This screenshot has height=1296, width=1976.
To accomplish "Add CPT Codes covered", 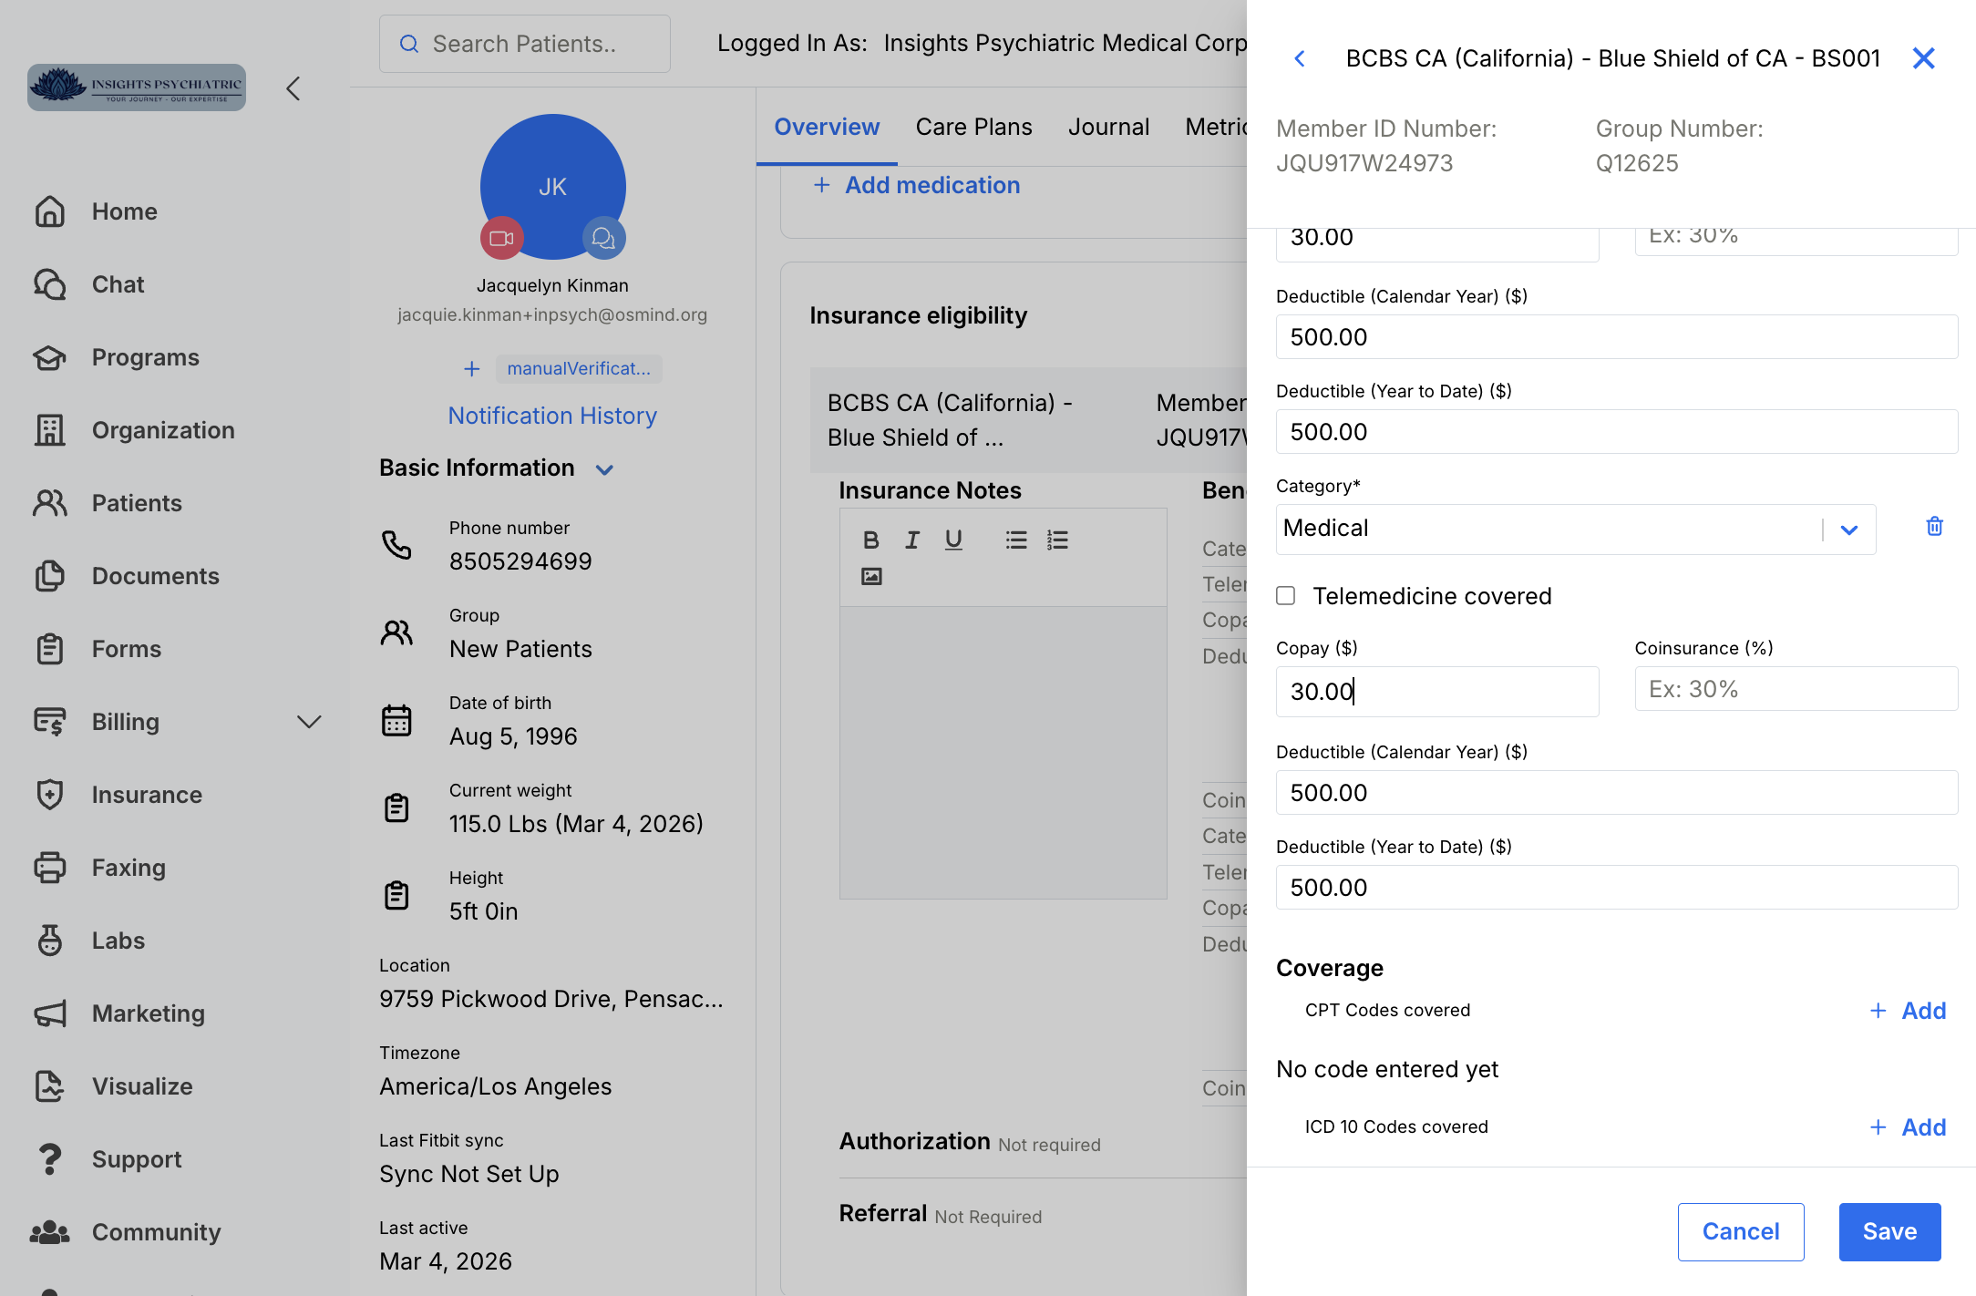I will (1908, 1011).
